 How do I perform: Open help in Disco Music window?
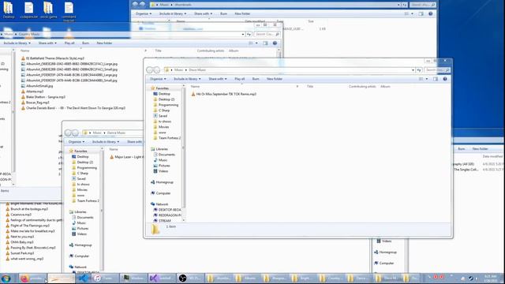coord(445,79)
